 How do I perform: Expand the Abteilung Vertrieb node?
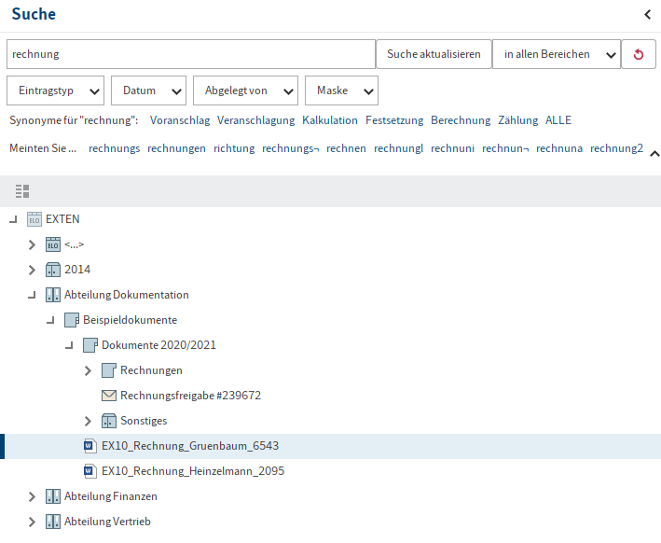click(x=32, y=522)
